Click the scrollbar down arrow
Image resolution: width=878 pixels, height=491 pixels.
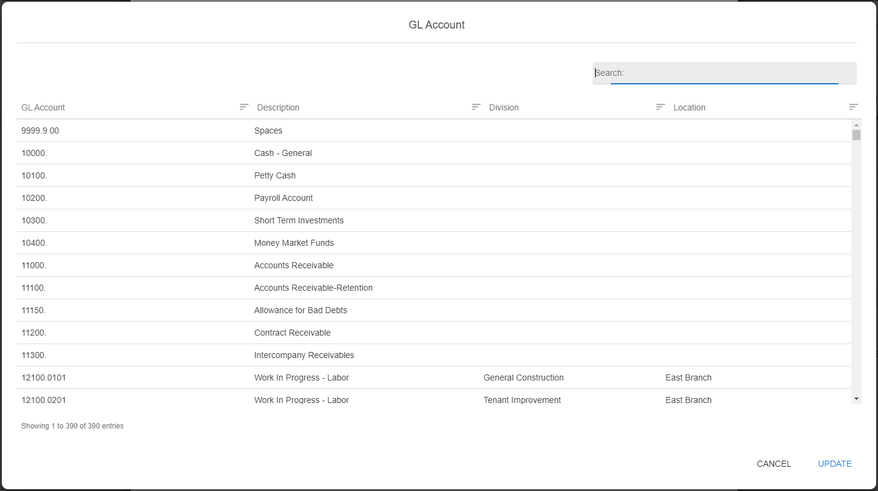[x=856, y=399]
